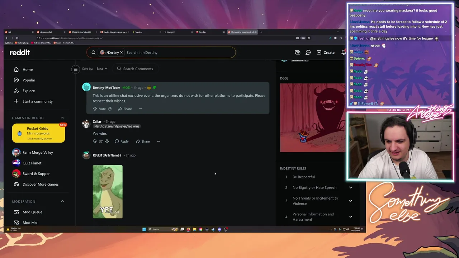The height and width of the screenshot is (258, 459).
Task: Open Firefox from the taskbar
Action: coord(188,229)
